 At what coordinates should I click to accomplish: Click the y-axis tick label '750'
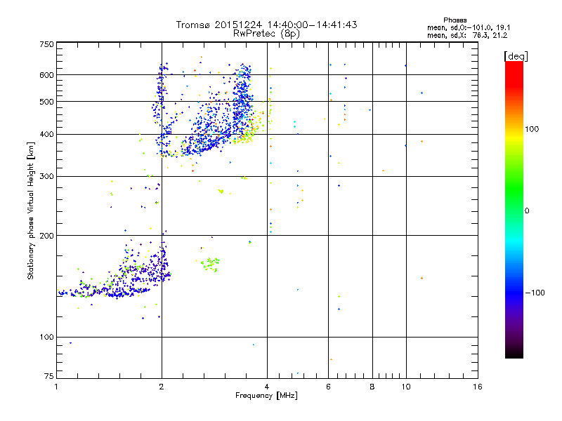[x=46, y=44]
